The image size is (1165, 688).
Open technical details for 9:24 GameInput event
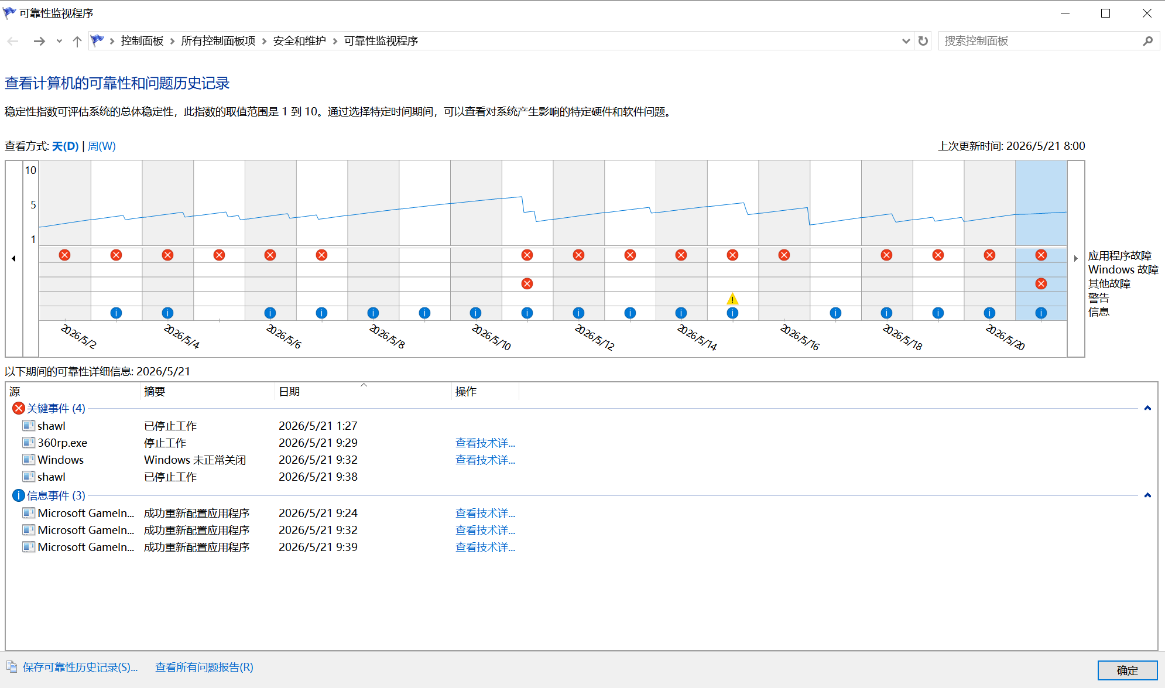pos(485,514)
